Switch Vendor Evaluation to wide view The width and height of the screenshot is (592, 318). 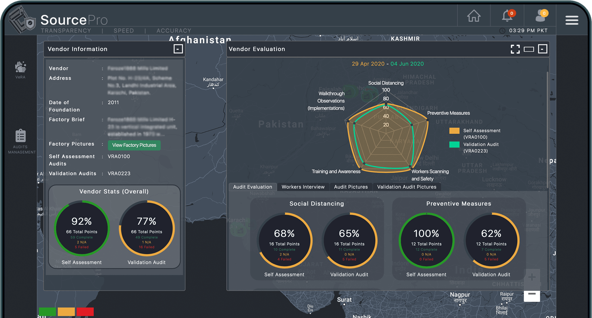click(x=529, y=49)
